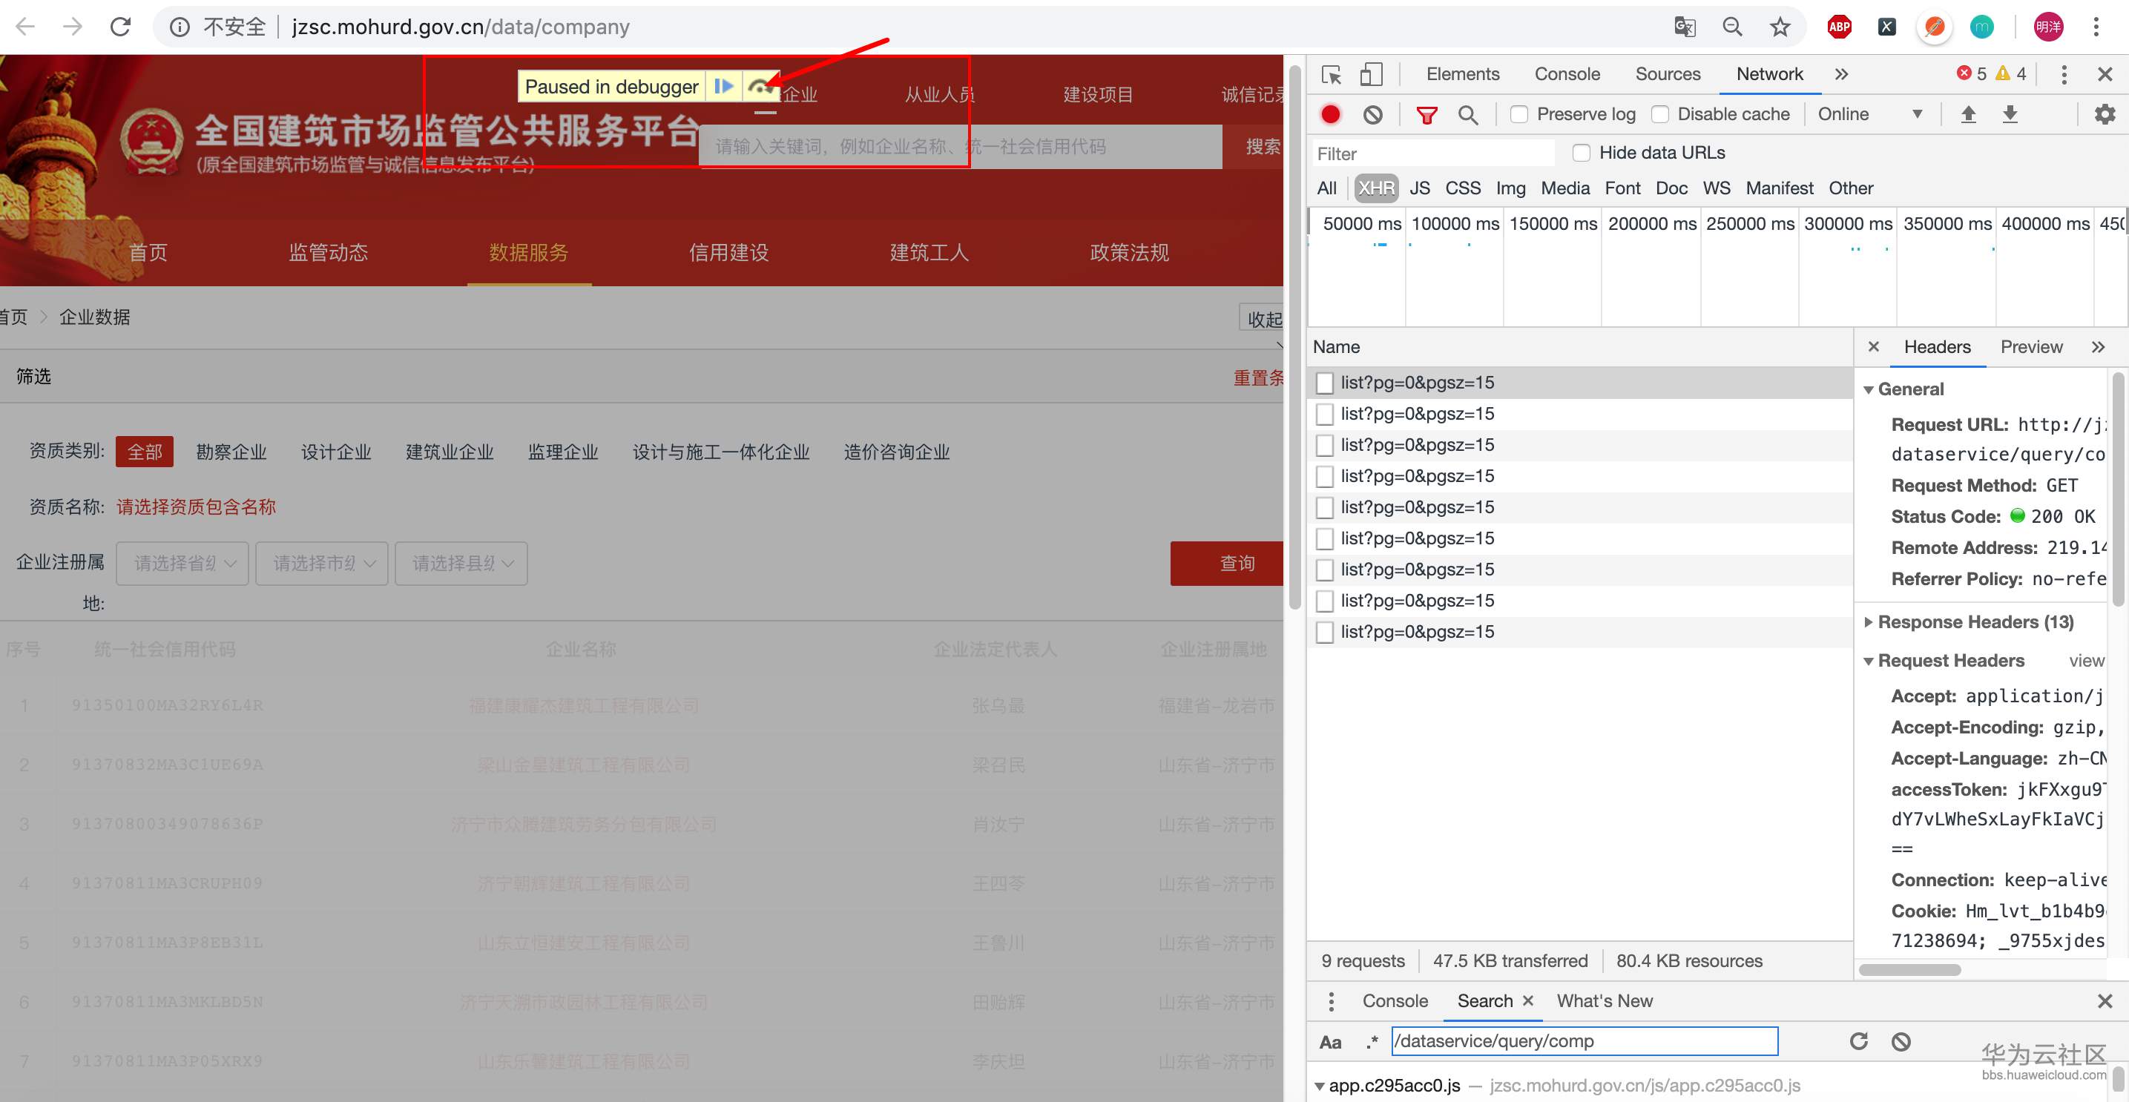Click the step over debugger icon
This screenshot has width=2129, height=1102.
point(760,87)
